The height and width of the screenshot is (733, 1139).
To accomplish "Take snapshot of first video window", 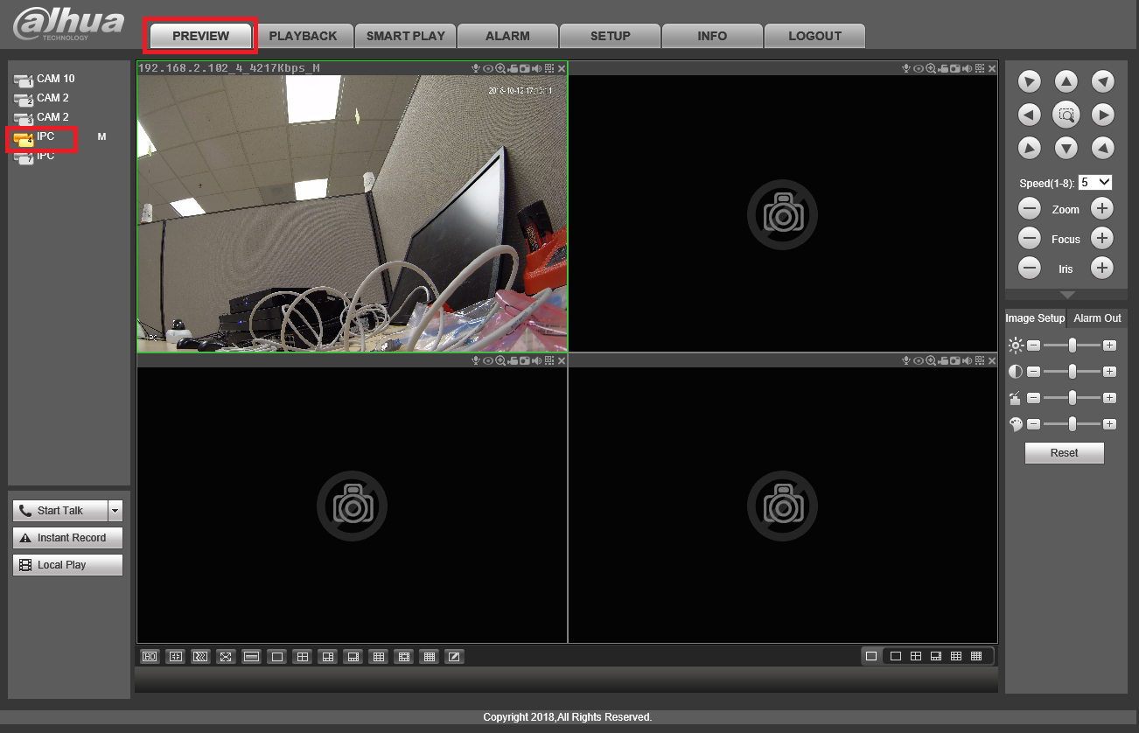I will 525,68.
